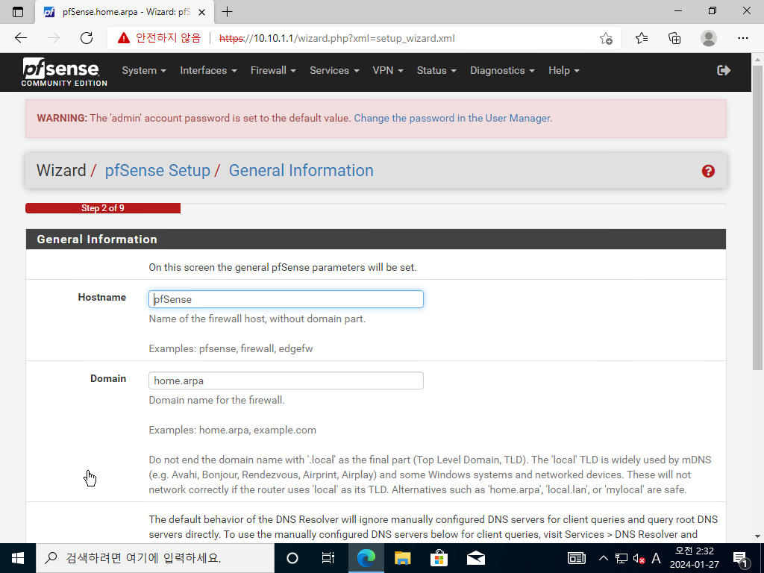Image resolution: width=764 pixels, height=573 pixels.
Task: Click Microsoft Edge icon on taskbar
Action: [x=366, y=558]
